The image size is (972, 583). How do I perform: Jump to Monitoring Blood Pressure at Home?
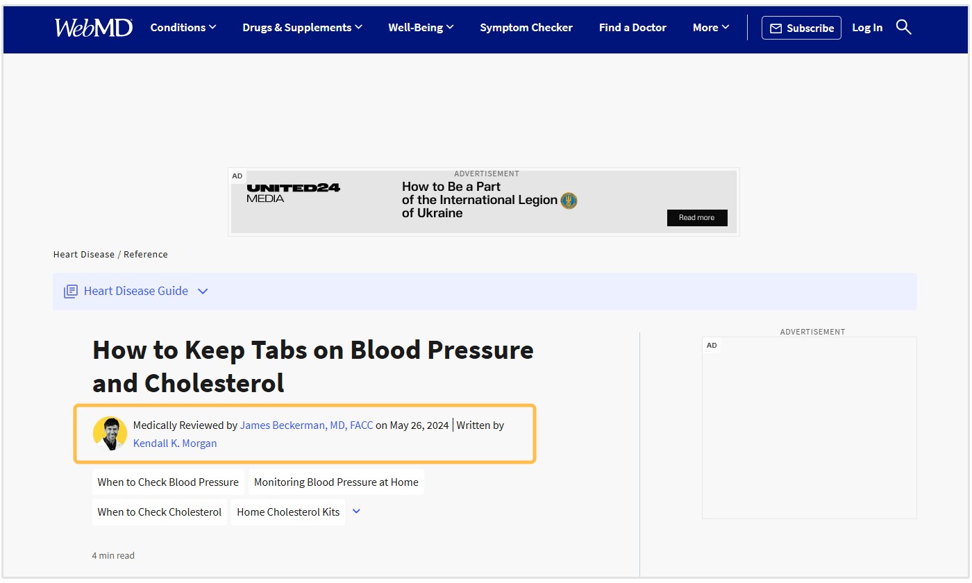[x=336, y=482]
